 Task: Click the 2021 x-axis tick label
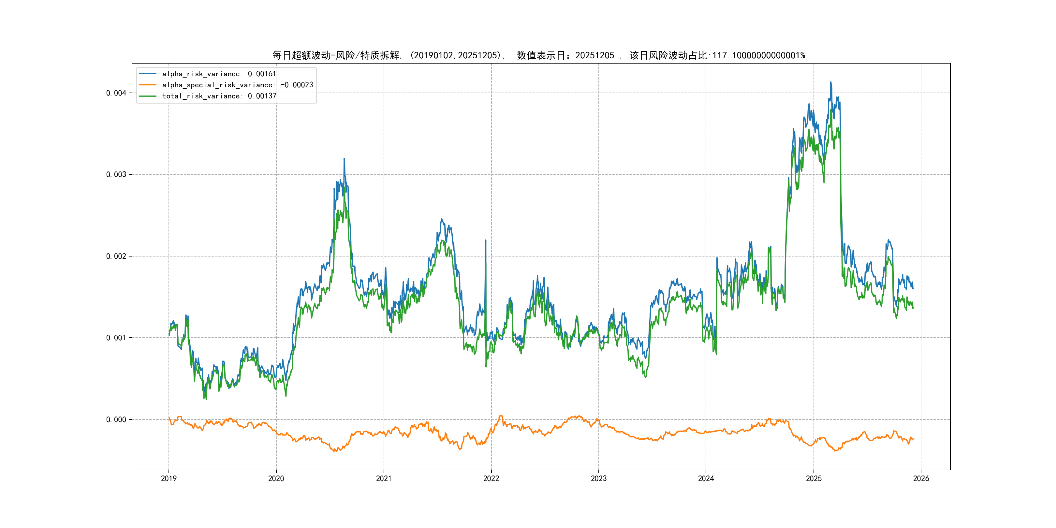coord(384,478)
